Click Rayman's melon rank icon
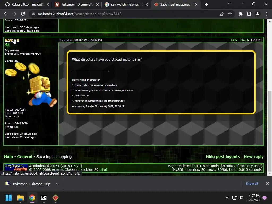The width and height of the screenshot is (272, 204). coord(7,45)
